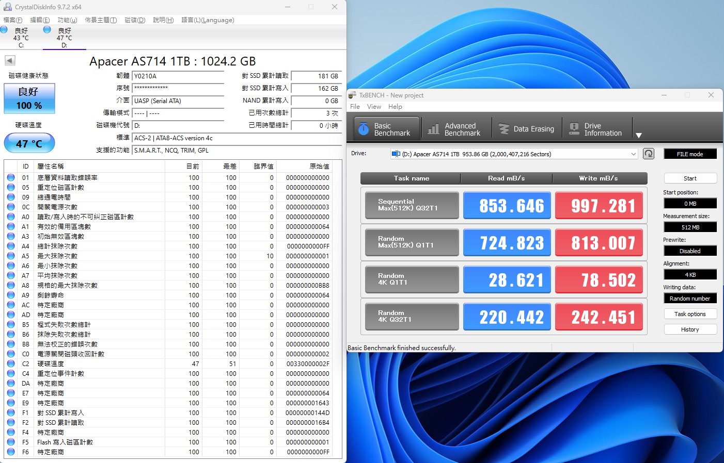Screen dimensions: 724x463
Task: Click the firmware field showing Y0210A
Action: point(178,76)
